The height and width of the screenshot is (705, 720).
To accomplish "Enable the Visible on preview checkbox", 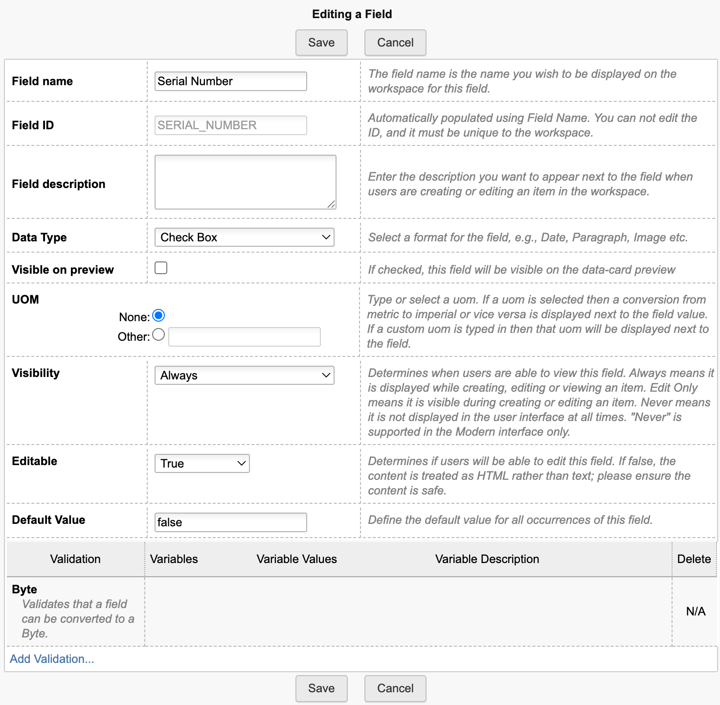I will coord(161,268).
